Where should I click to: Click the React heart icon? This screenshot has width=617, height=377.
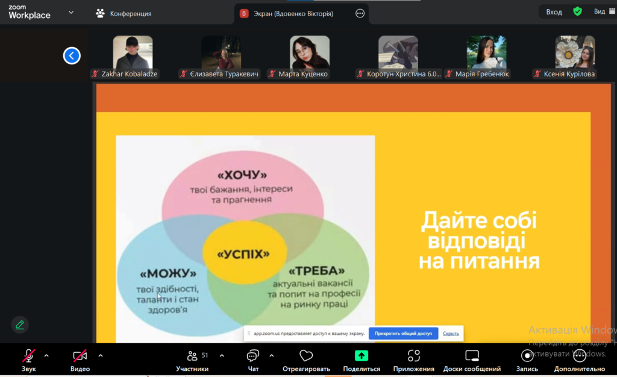click(x=306, y=356)
